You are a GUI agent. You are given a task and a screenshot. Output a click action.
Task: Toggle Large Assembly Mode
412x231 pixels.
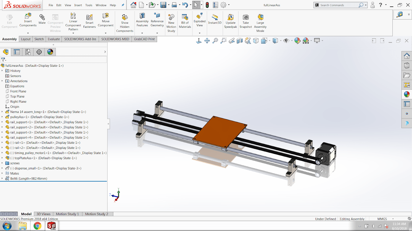tap(260, 23)
